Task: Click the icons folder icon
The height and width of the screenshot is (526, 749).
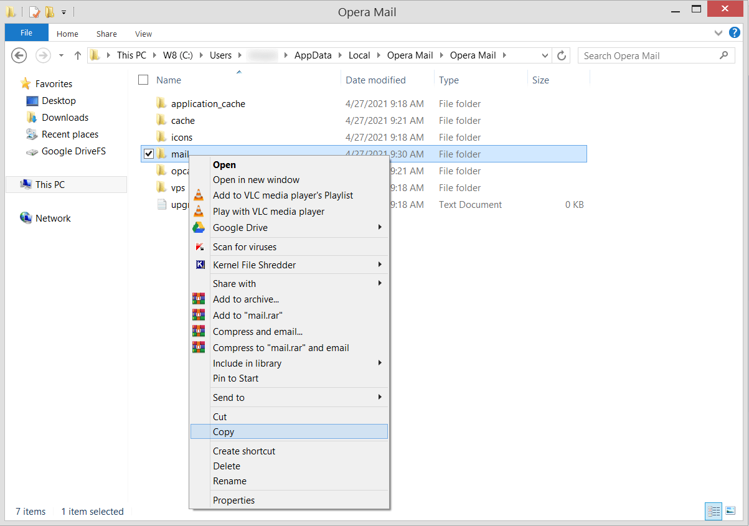Action: pos(161,137)
